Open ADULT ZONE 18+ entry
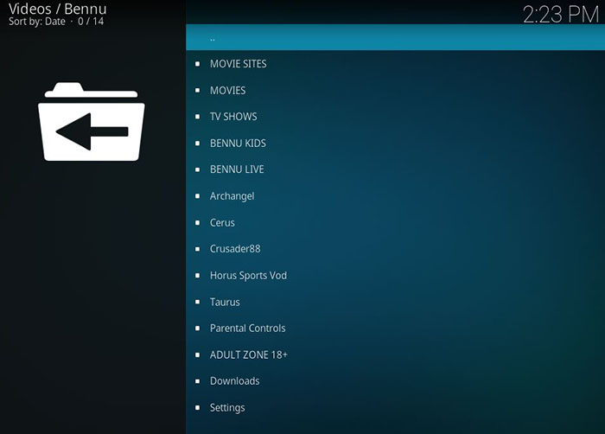 point(395,354)
